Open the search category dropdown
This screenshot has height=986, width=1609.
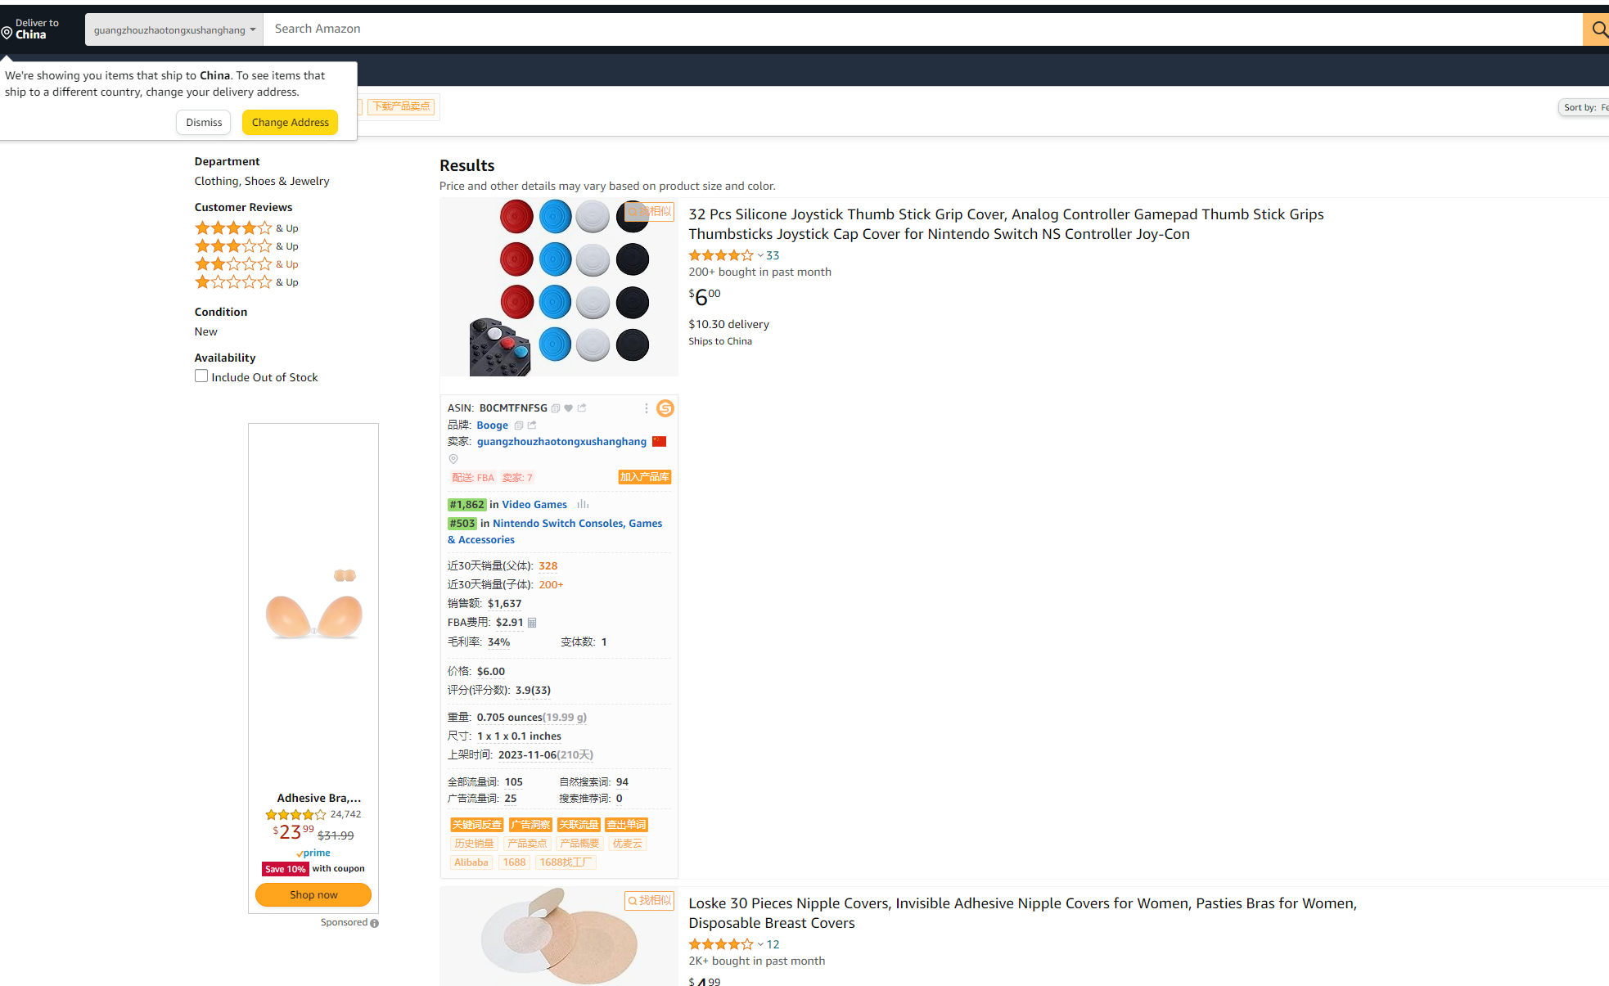174,29
